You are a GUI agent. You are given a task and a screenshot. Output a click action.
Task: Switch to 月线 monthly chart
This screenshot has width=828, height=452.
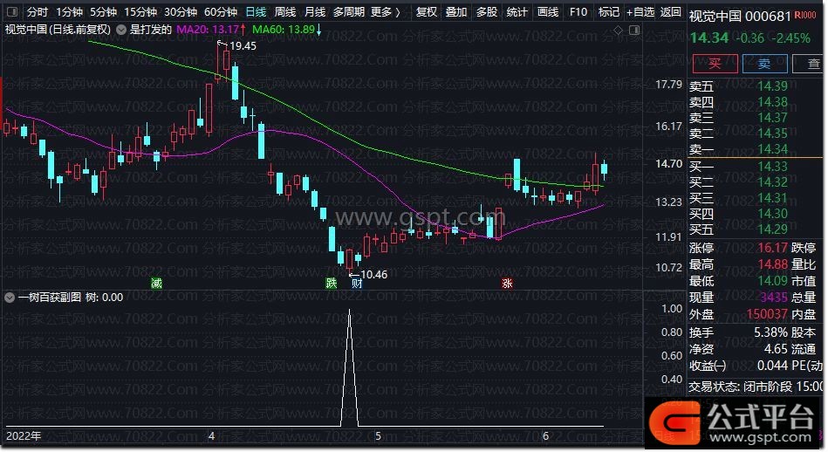315,11
